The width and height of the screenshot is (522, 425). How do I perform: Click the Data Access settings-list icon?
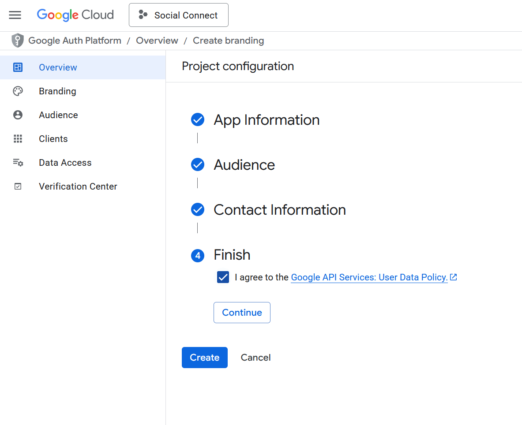18,163
